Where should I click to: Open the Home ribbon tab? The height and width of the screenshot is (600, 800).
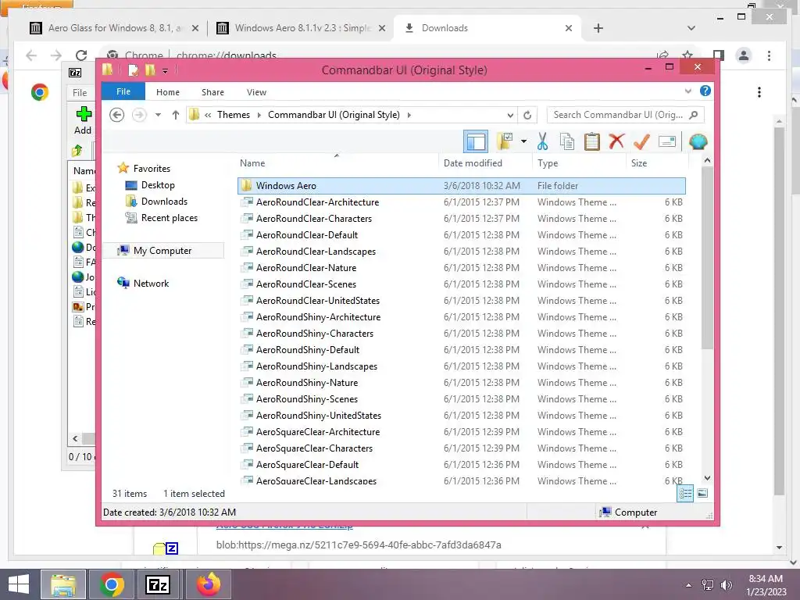point(168,92)
